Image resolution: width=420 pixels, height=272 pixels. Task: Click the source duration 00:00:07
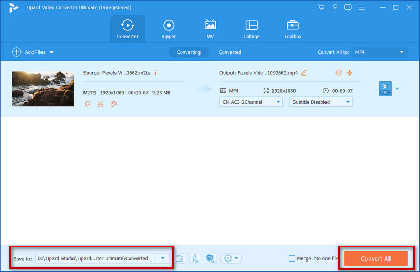(x=138, y=93)
